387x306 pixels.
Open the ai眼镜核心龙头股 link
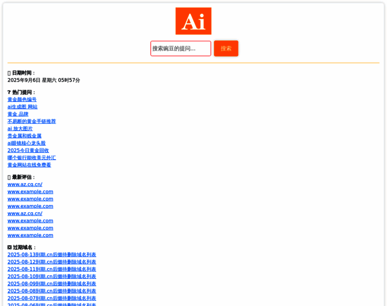pos(26,143)
